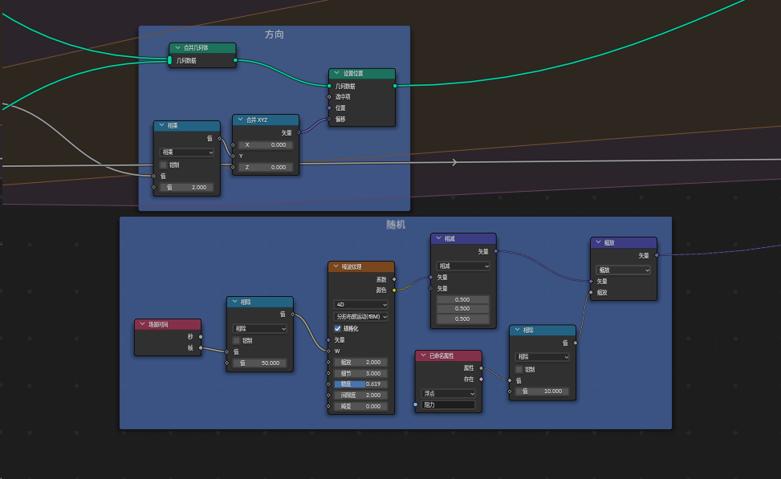The height and width of the screenshot is (479, 781).
Task: Click the 间隙度 2.000 field
Action: [360, 396]
